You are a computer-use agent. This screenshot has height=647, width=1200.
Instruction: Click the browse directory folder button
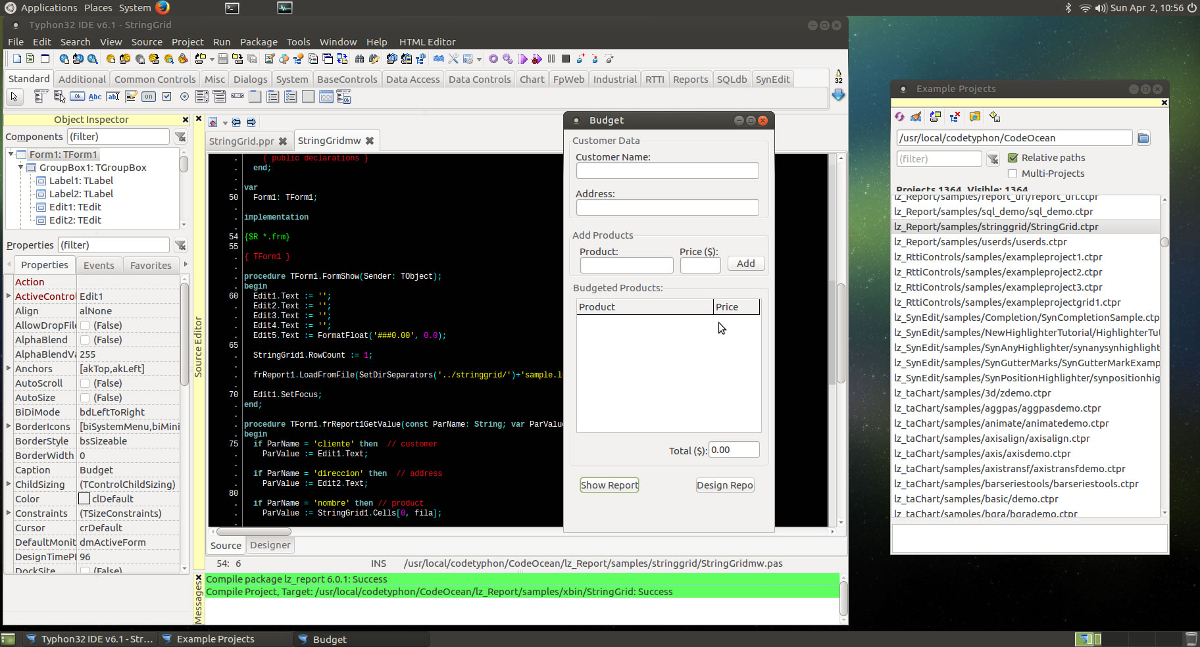point(1143,138)
